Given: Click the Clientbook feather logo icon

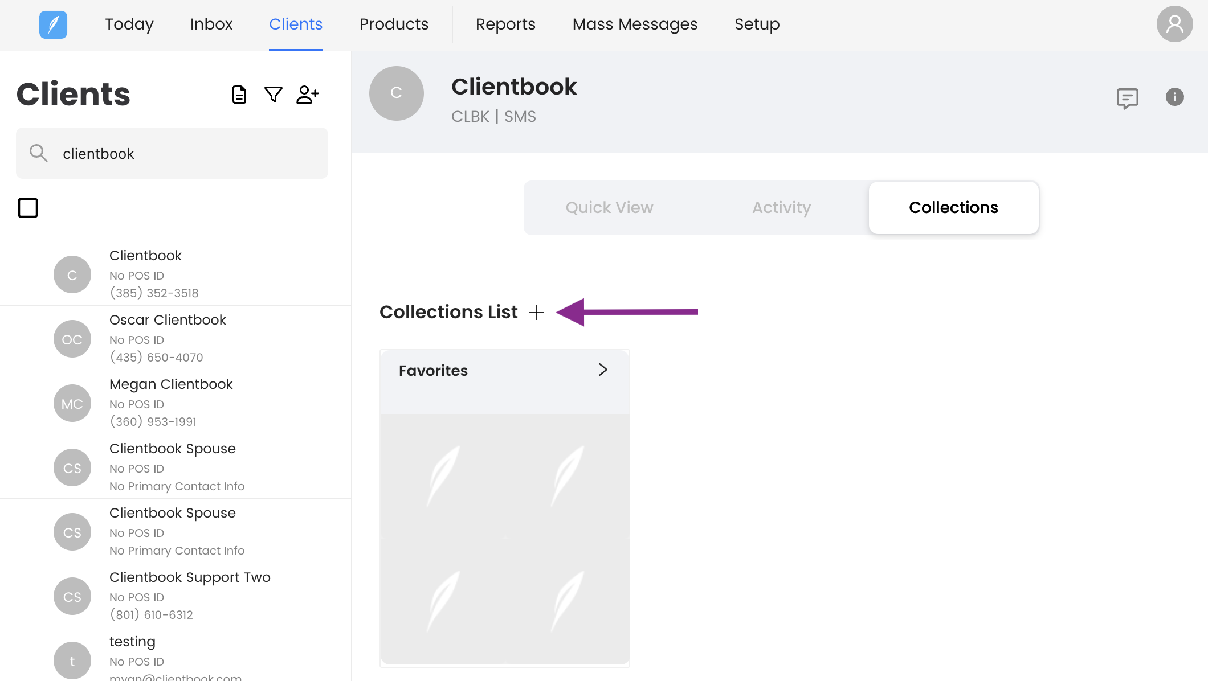Looking at the screenshot, I should (53, 24).
